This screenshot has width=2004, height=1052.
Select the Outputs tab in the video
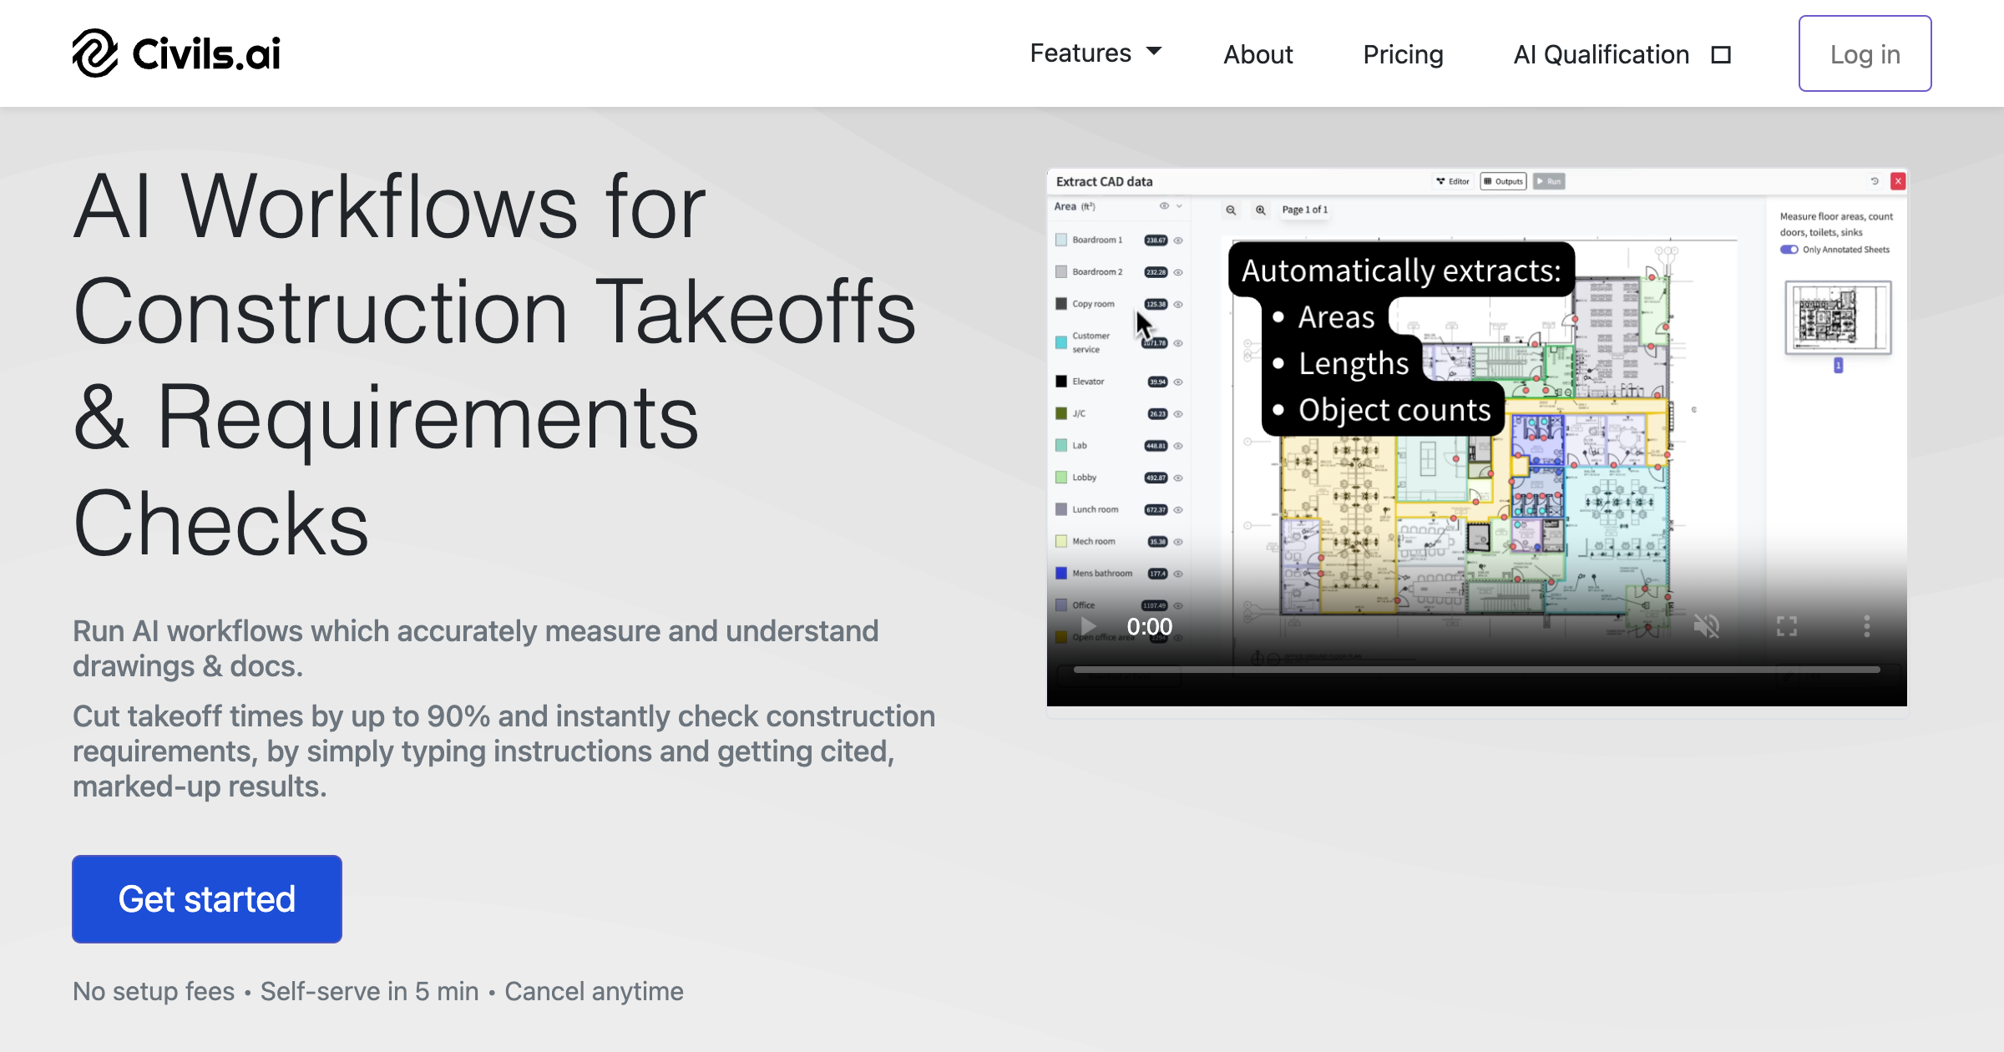tap(1504, 181)
